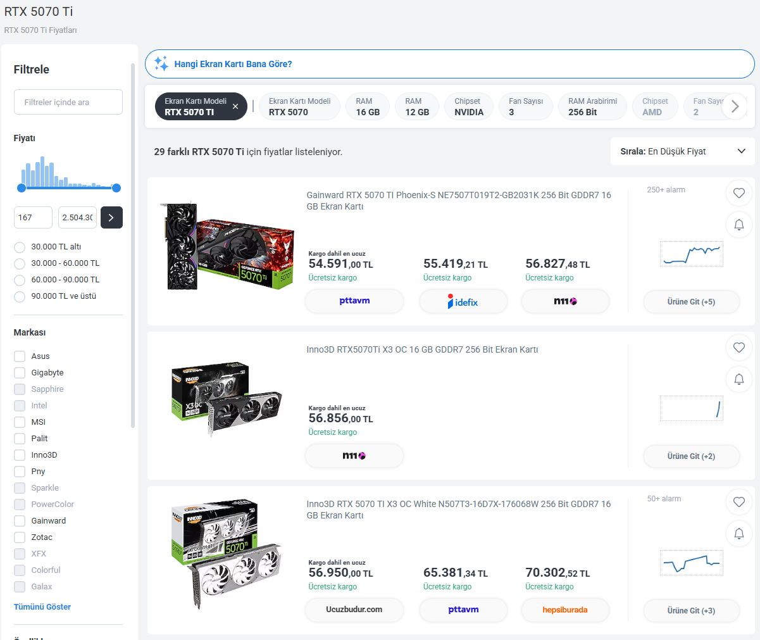
Task: Select Chipset NVIDIA filter chip
Action: click(469, 106)
